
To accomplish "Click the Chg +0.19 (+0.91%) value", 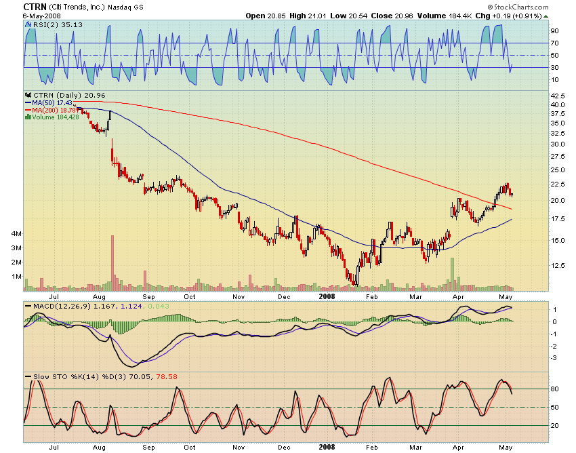I will [509, 16].
